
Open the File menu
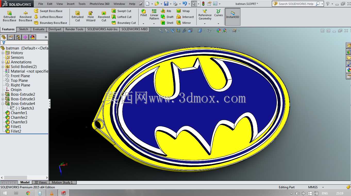pyautogui.click(x=41, y=4)
